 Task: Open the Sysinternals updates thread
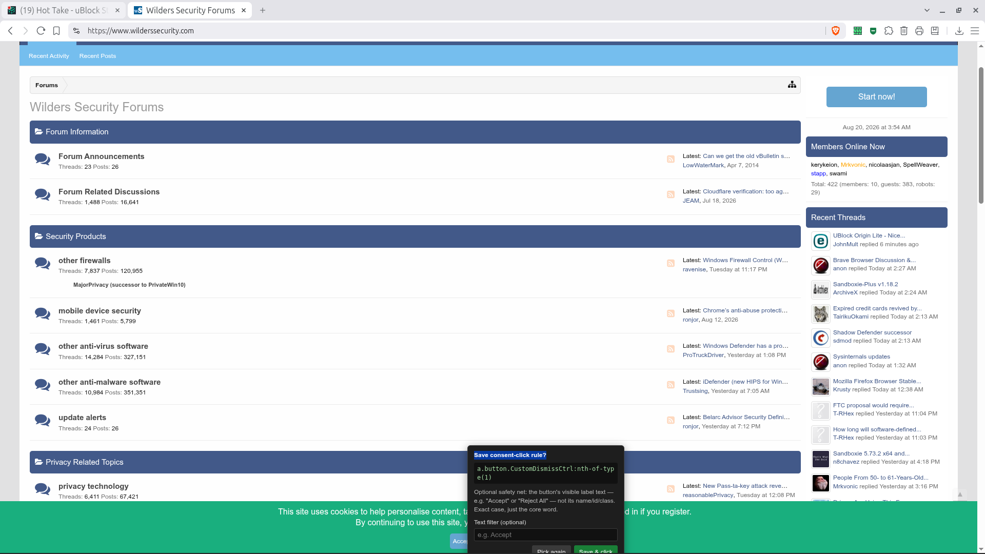[861, 357]
